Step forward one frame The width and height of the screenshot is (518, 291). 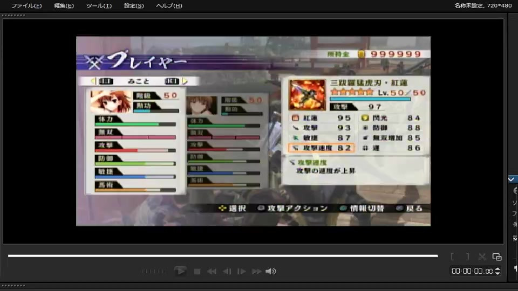point(242,272)
